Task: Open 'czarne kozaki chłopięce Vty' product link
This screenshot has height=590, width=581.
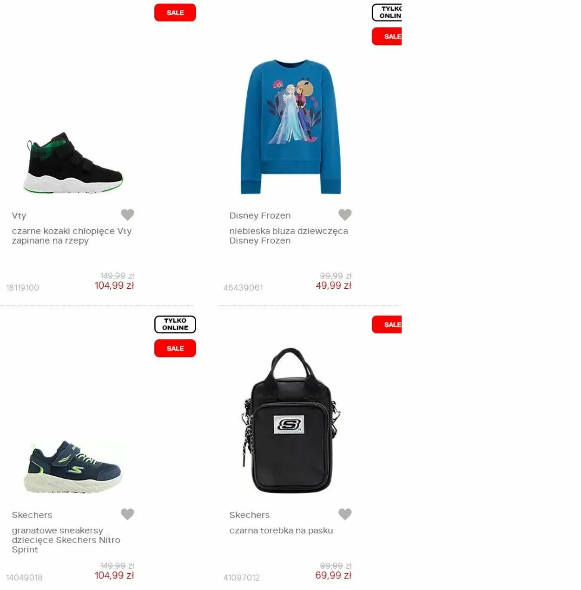Action: click(72, 236)
